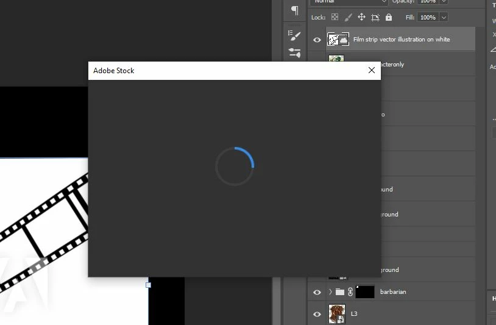
Task: Hide the Film strip vector illustration layer
Action: coord(317,40)
